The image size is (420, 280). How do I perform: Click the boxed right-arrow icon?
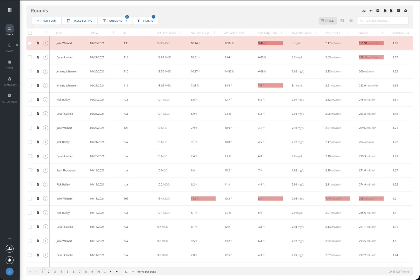(x=378, y=10)
